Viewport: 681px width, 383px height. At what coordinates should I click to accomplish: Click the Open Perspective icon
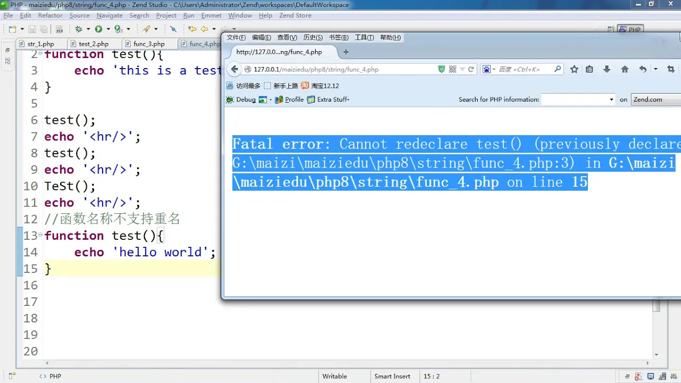click(611, 30)
